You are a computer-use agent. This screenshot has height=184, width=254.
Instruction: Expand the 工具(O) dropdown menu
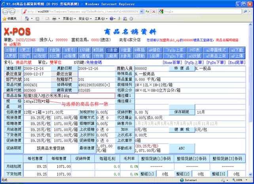point(99,19)
